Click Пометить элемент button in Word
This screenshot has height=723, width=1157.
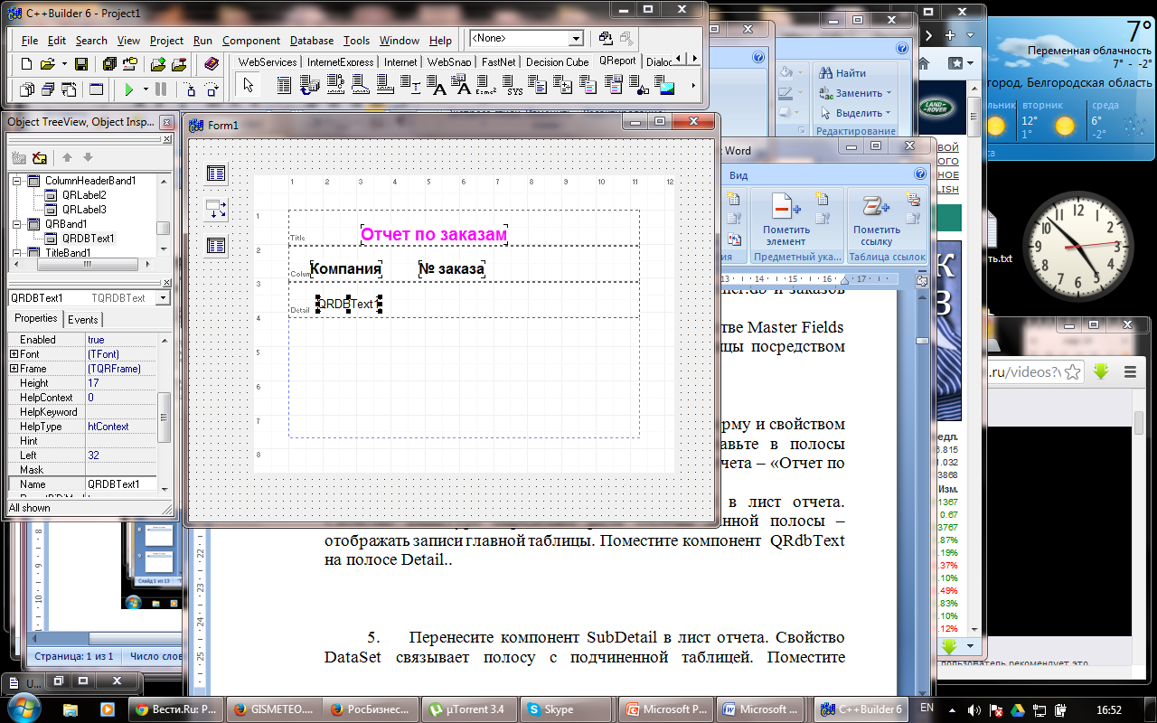[785, 220]
